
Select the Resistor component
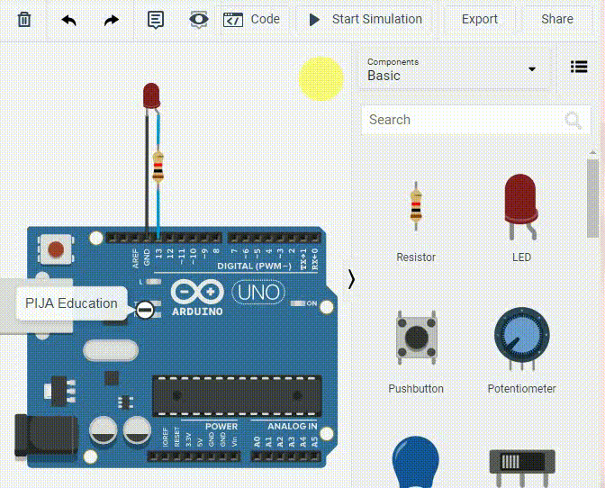point(415,221)
